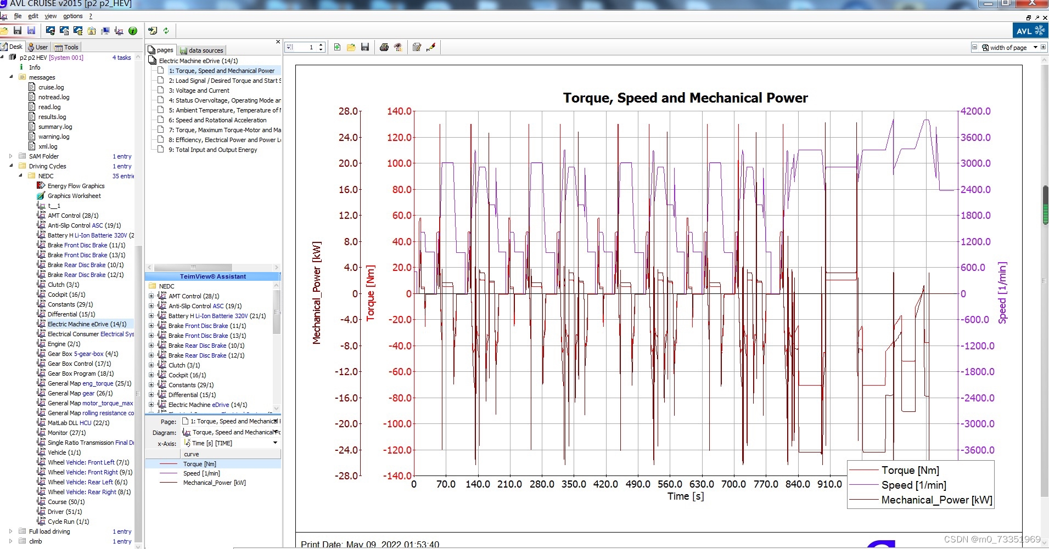Open Energy Flow Graphics item

coord(76,186)
